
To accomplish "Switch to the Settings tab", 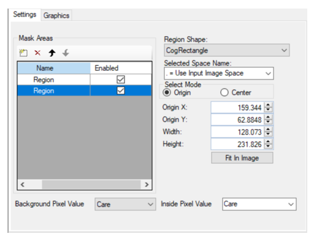I will (x=25, y=15).
